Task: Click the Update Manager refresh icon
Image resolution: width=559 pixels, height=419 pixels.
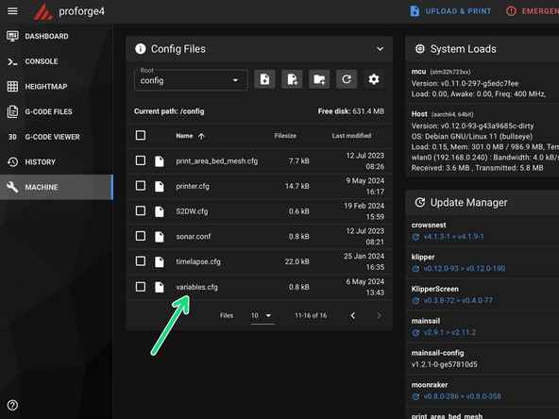Action: (x=419, y=202)
